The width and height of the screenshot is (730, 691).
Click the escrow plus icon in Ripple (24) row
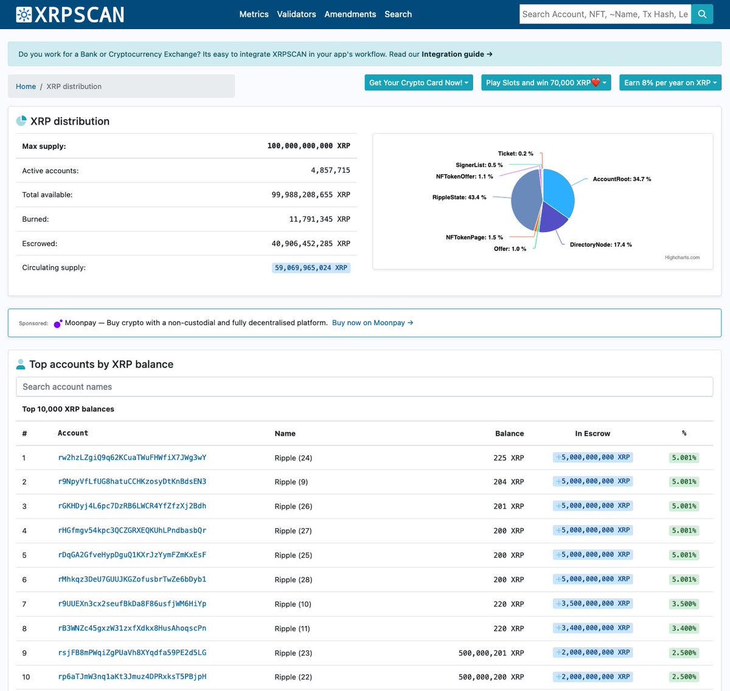pyautogui.click(x=557, y=457)
